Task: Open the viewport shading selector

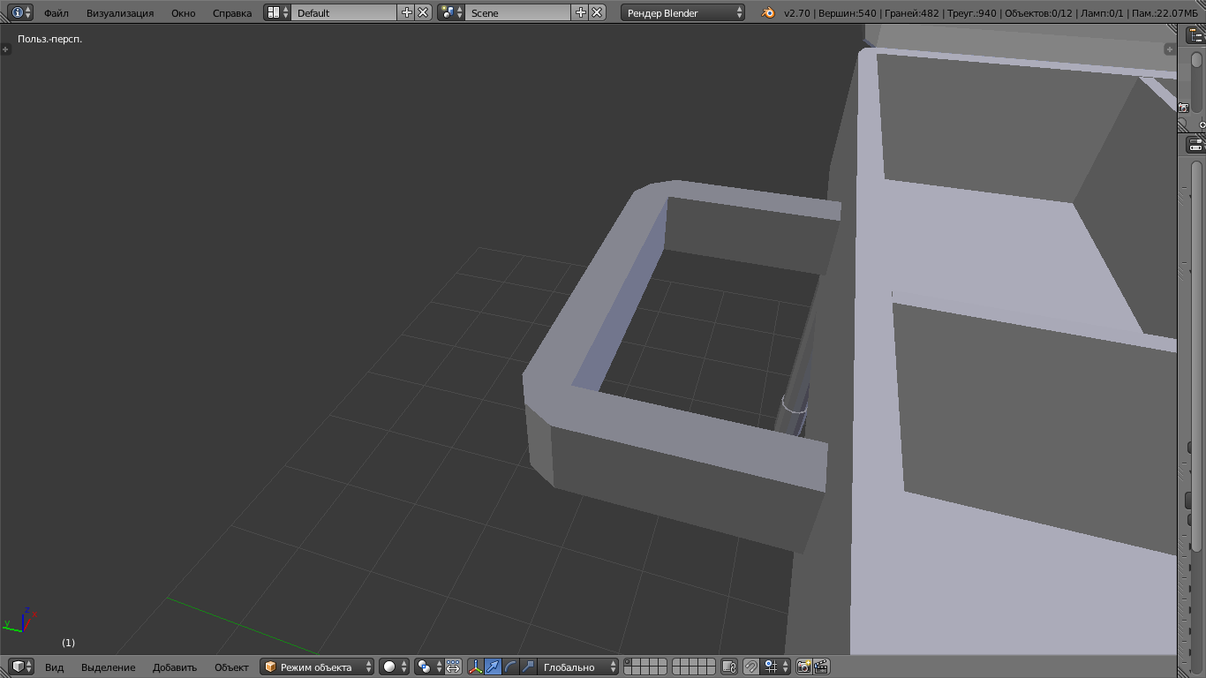Action: coord(394,667)
